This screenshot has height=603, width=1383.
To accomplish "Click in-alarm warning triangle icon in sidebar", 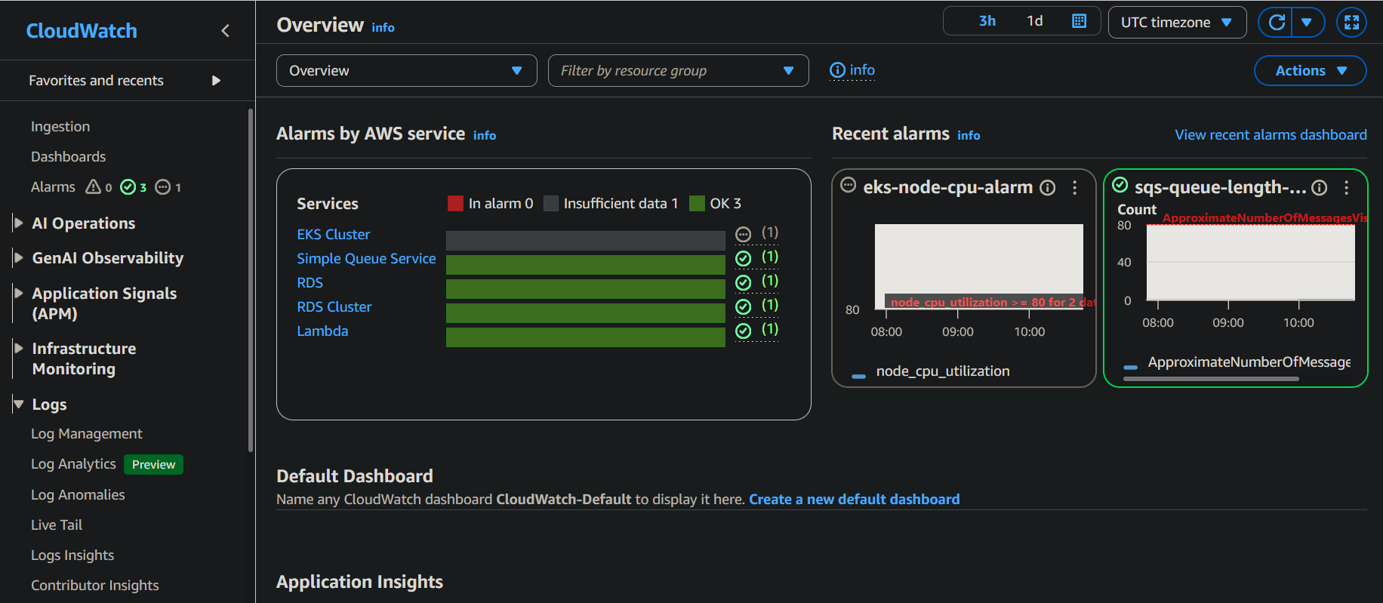I will [x=94, y=186].
